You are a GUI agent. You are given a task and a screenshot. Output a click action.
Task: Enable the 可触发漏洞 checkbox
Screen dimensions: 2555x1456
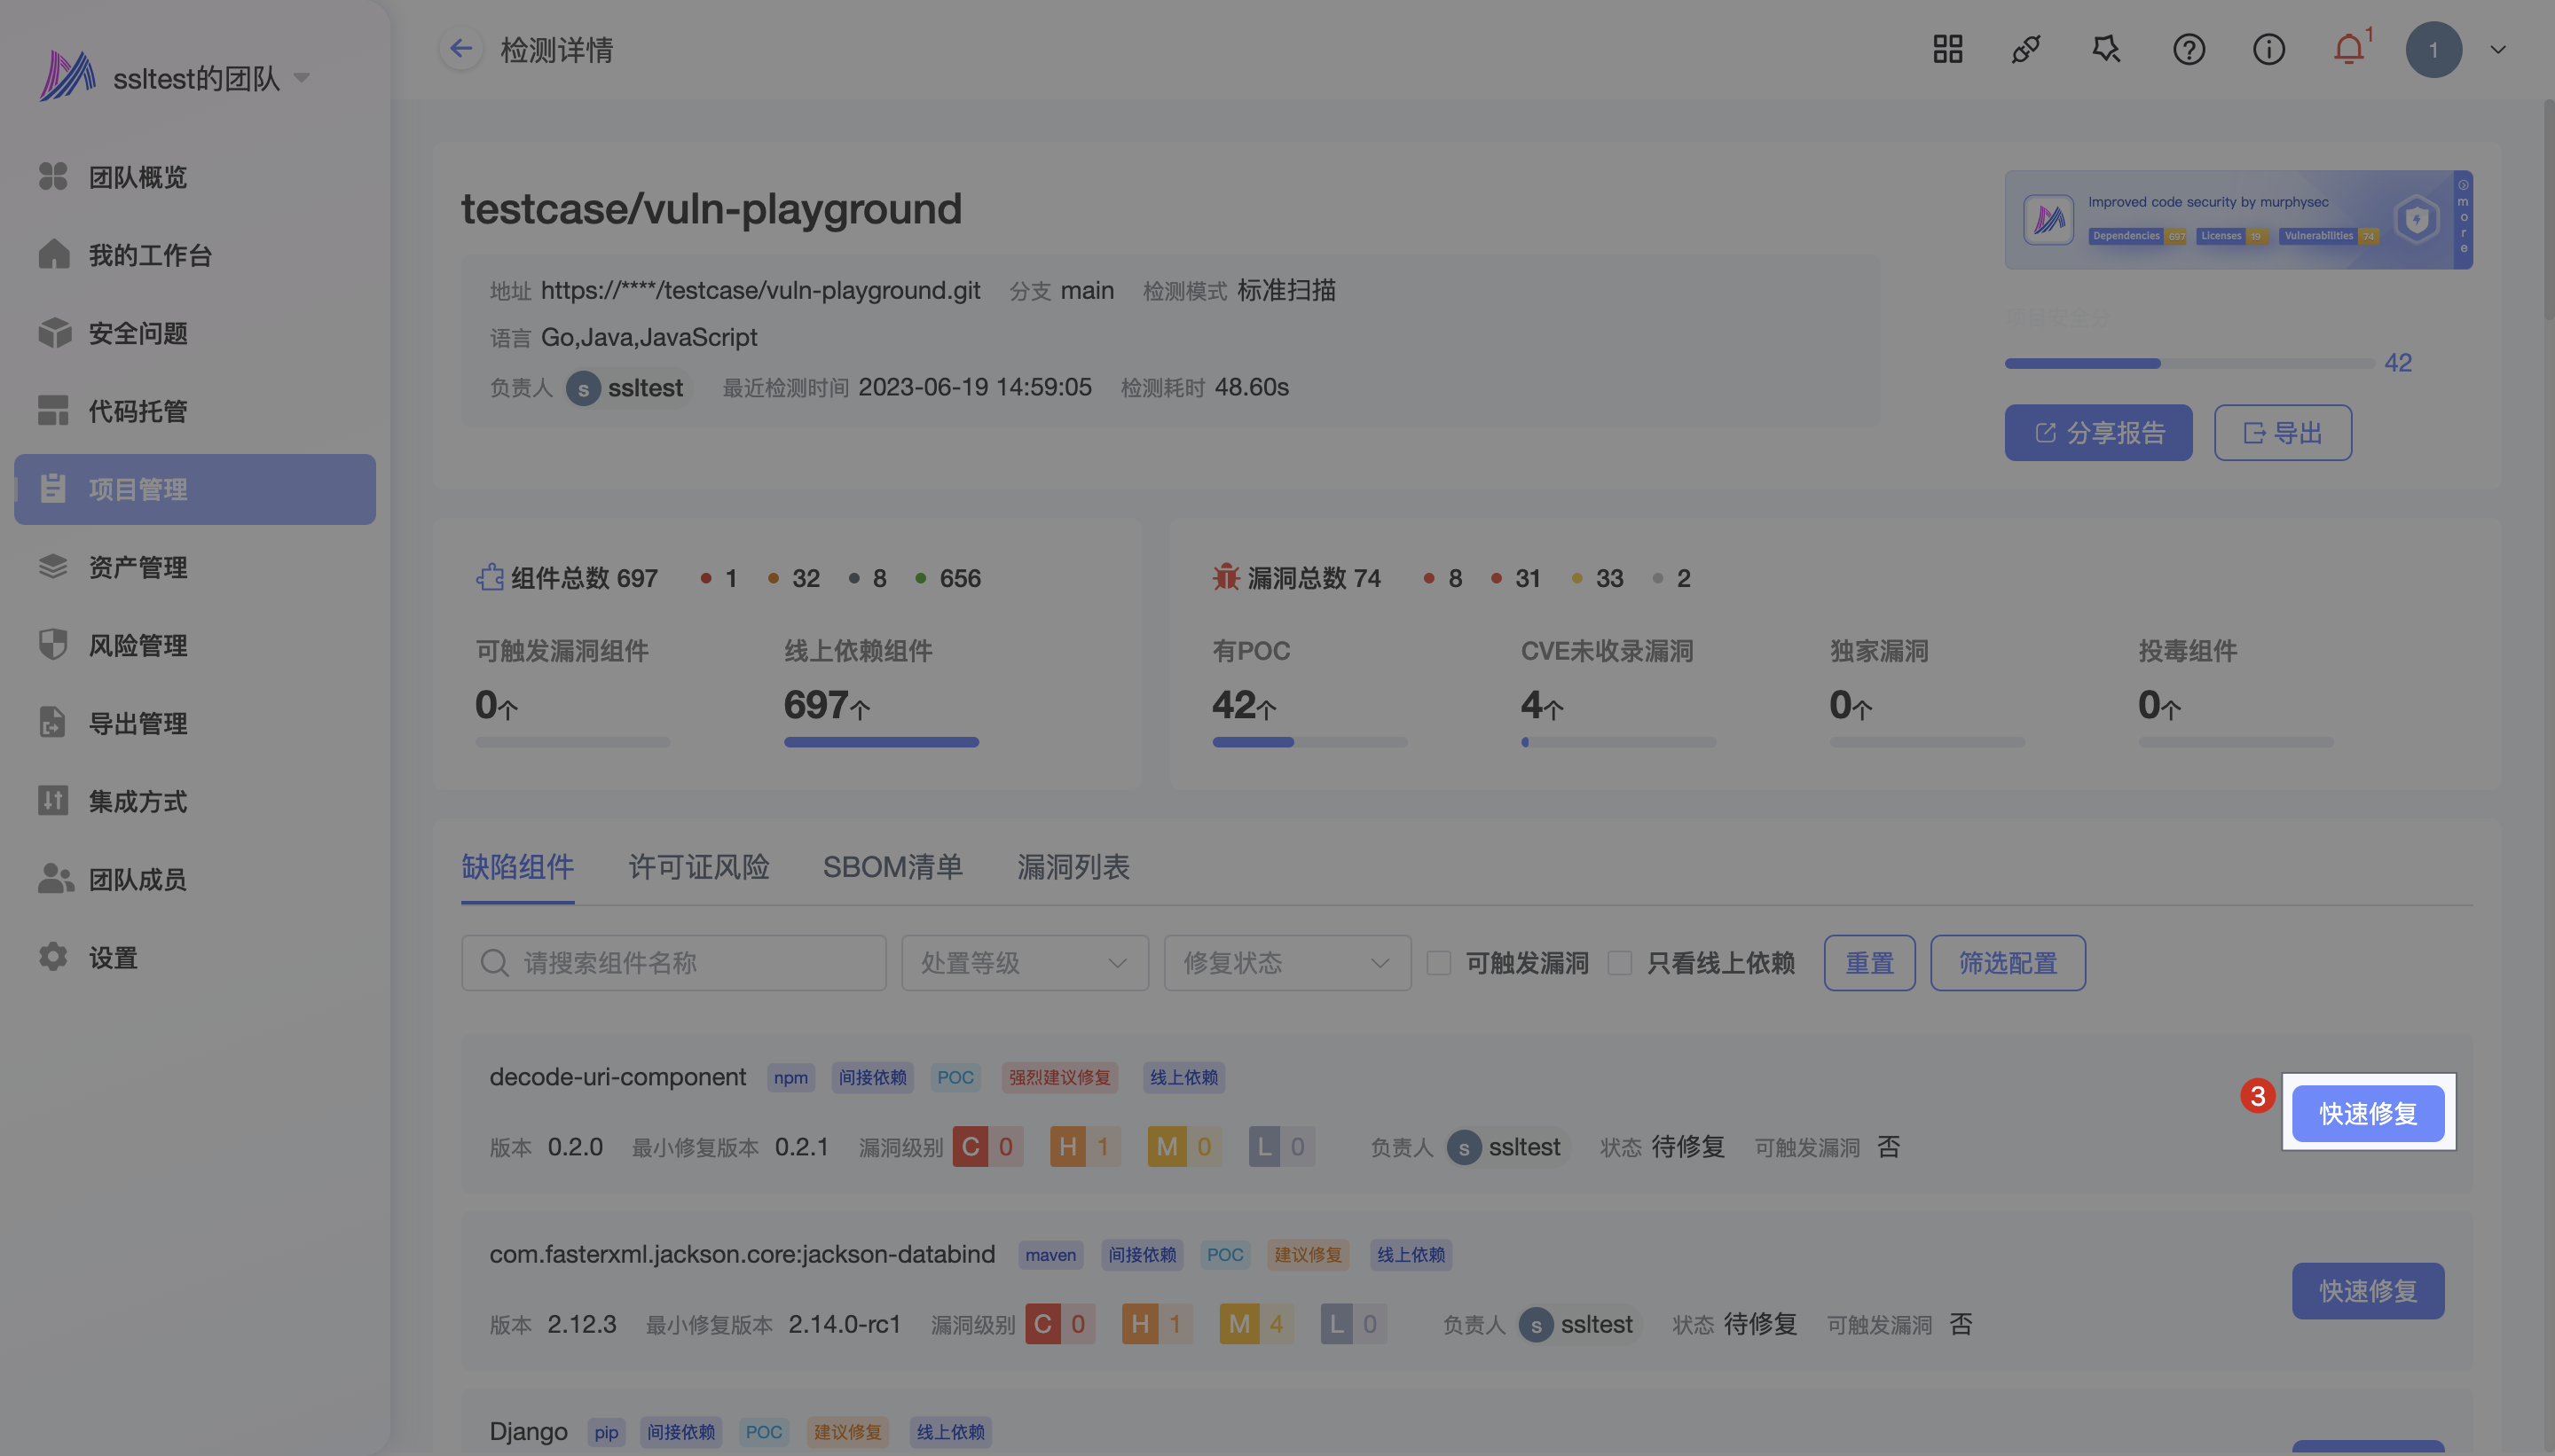click(1439, 963)
